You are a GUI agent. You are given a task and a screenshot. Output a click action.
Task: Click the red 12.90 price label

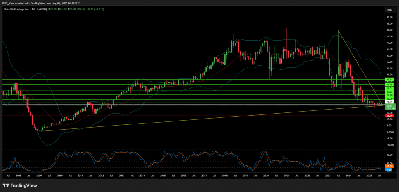(389, 116)
